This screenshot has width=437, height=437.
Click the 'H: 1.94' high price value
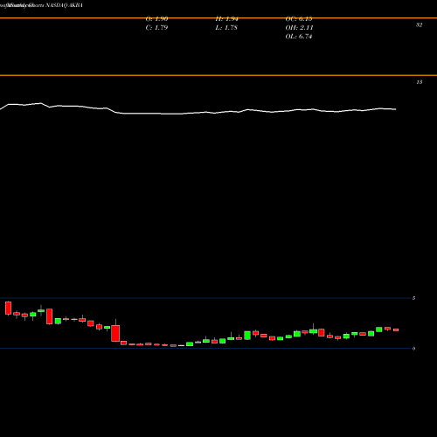226,19
